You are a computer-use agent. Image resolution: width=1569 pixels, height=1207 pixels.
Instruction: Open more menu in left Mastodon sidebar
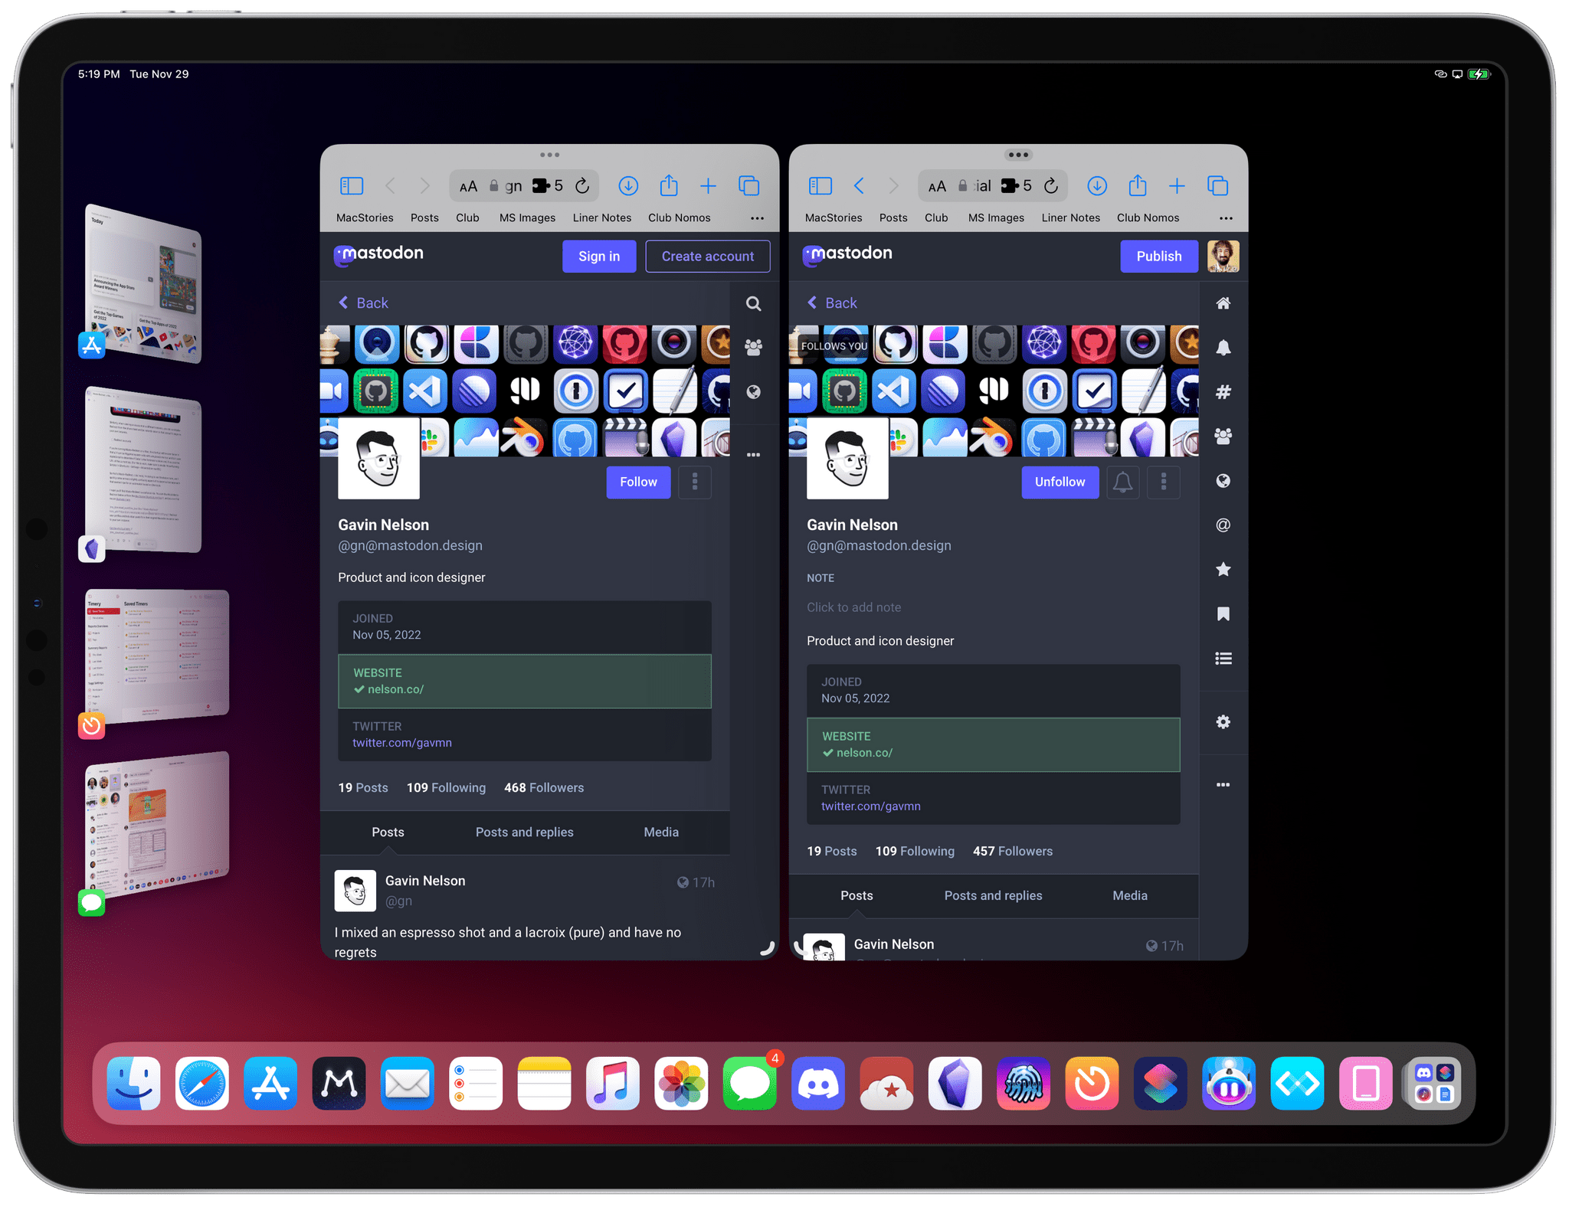click(x=754, y=455)
